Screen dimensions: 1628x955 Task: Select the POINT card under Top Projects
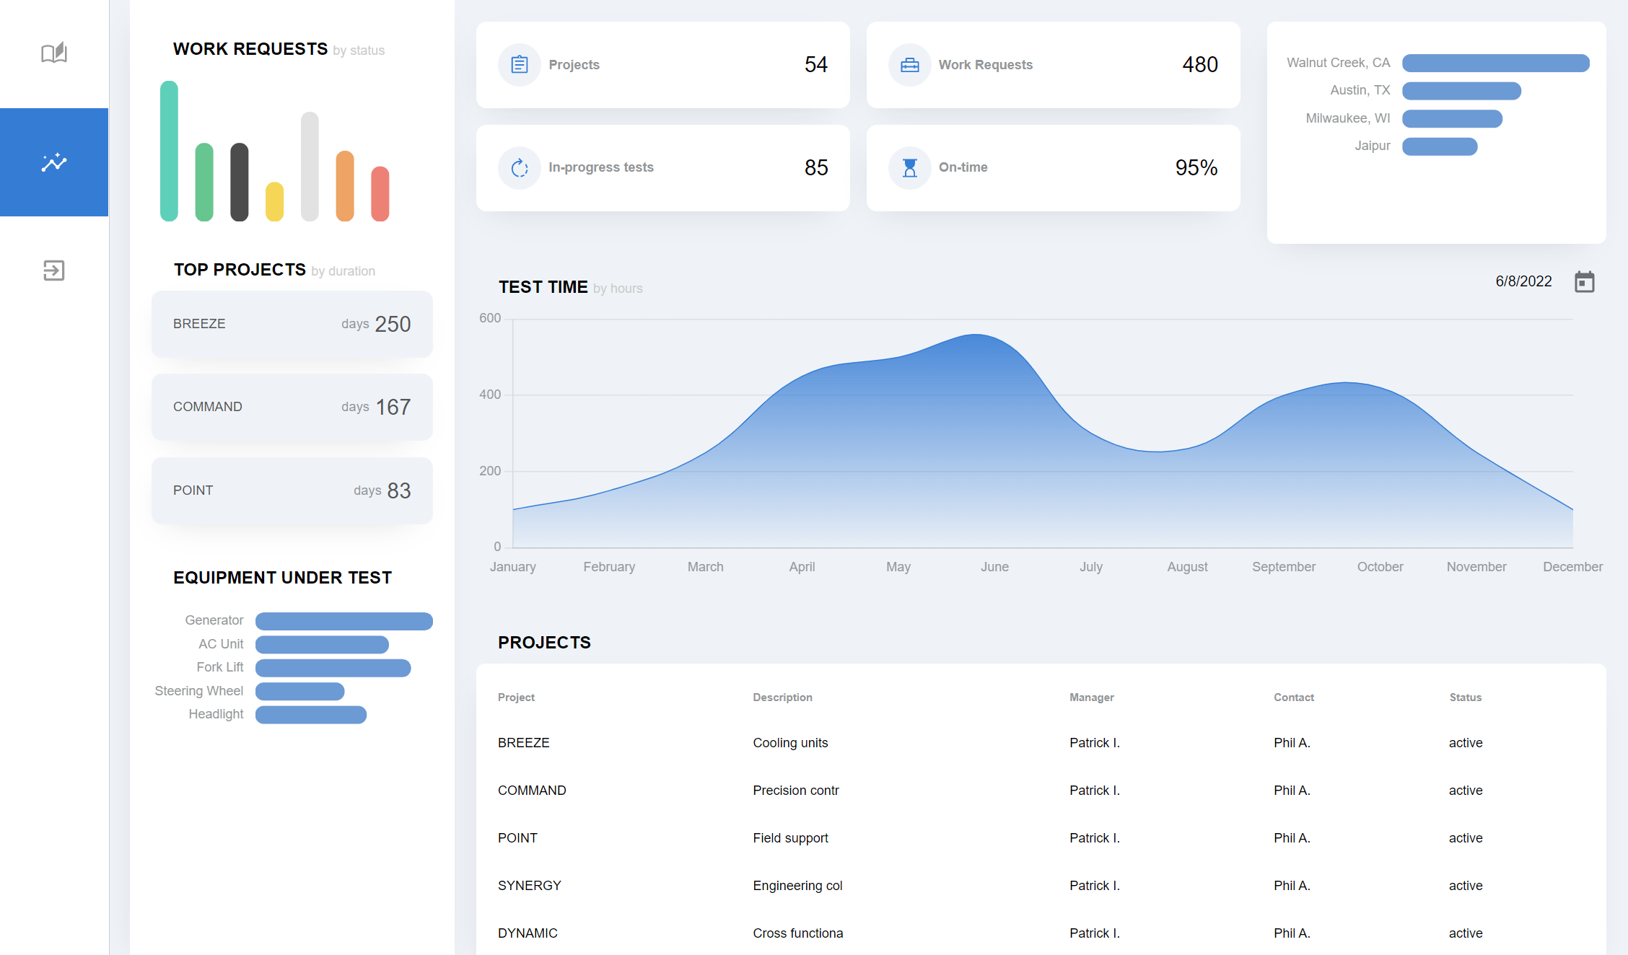[x=292, y=490]
